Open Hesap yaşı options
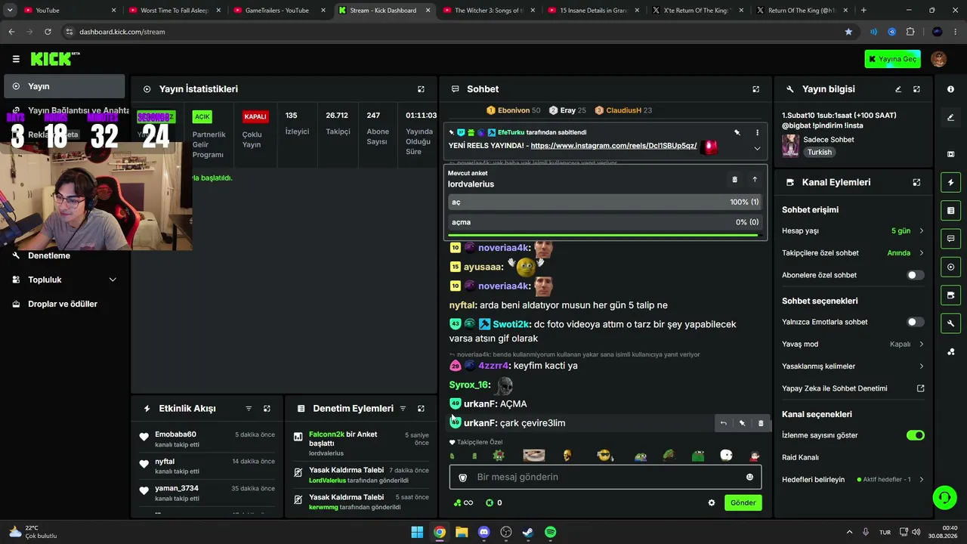The image size is (967, 544). point(853,230)
